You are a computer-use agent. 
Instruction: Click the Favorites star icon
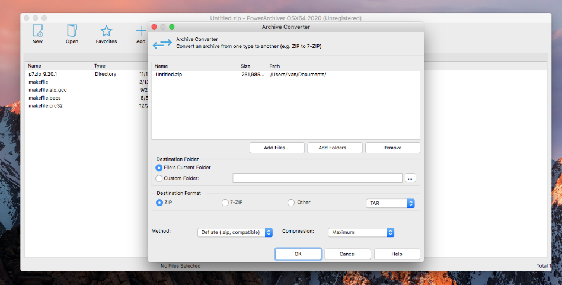click(106, 31)
